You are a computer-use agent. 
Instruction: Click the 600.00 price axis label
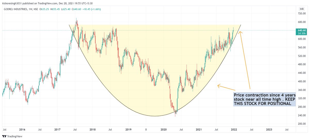coord(302,39)
